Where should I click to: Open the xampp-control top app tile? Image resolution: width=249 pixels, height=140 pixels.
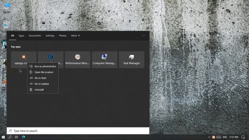[24, 59]
